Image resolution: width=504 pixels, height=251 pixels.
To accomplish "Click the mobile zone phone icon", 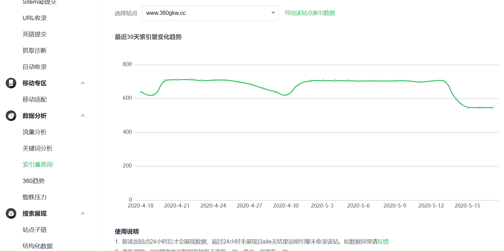I will 11,83.
